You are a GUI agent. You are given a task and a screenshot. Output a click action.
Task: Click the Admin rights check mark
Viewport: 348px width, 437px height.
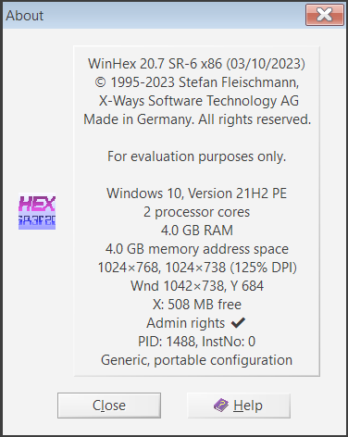[238, 323]
